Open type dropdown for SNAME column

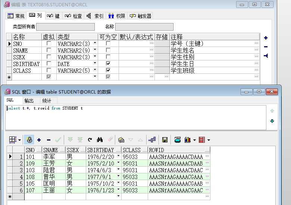[95, 50]
